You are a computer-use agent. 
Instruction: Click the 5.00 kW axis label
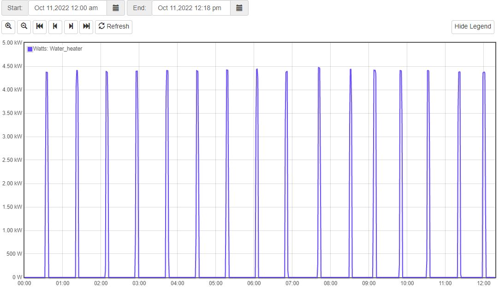pyautogui.click(x=12, y=42)
